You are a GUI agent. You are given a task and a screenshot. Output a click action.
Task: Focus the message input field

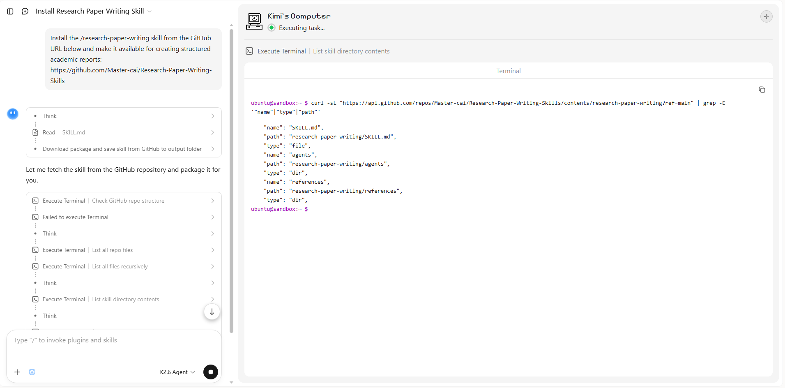(x=114, y=340)
